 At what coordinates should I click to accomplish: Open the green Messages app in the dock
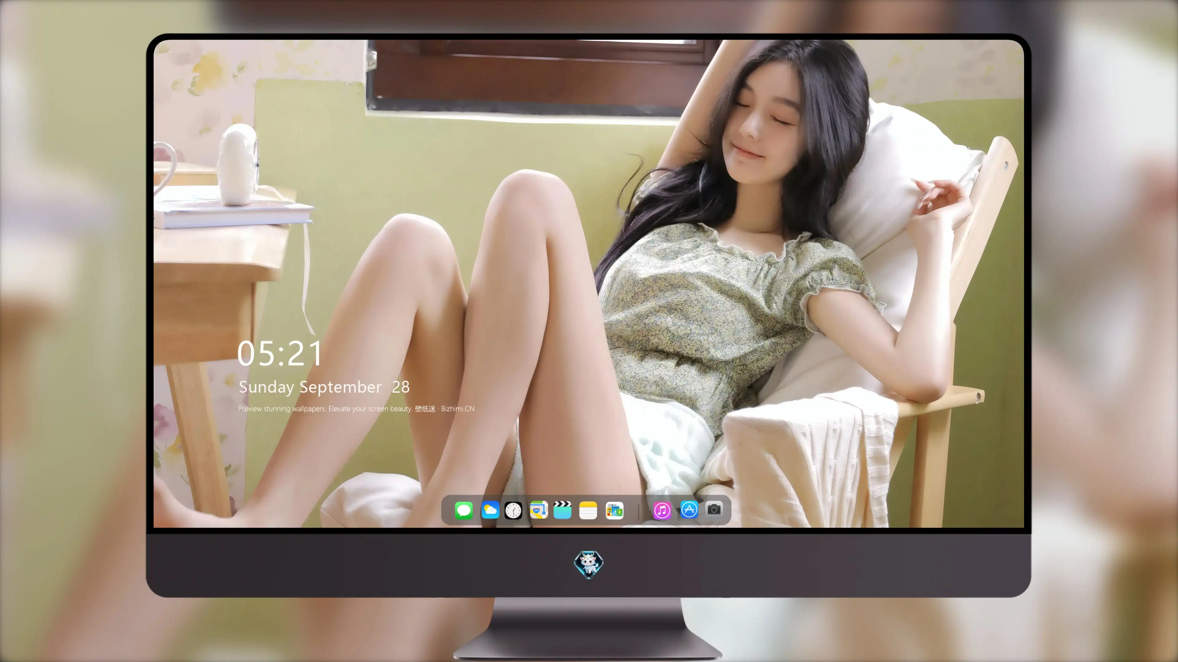pos(464,510)
